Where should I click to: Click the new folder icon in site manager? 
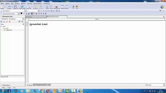(4, 22)
